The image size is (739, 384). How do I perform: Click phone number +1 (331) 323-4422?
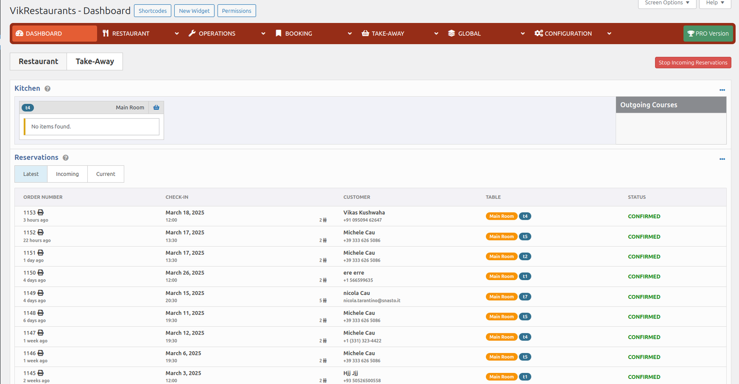click(362, 341)
